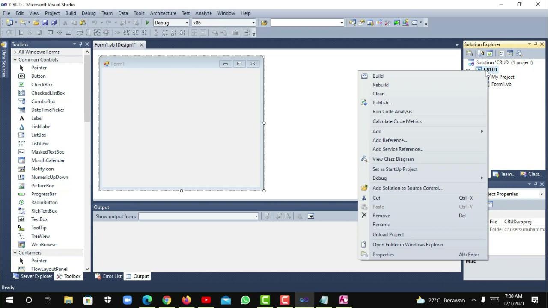Choose Build from the context menu
Image resolution: width=548 pixels, height=308 pixels.
pyautogui.click(x=423, y=76)
